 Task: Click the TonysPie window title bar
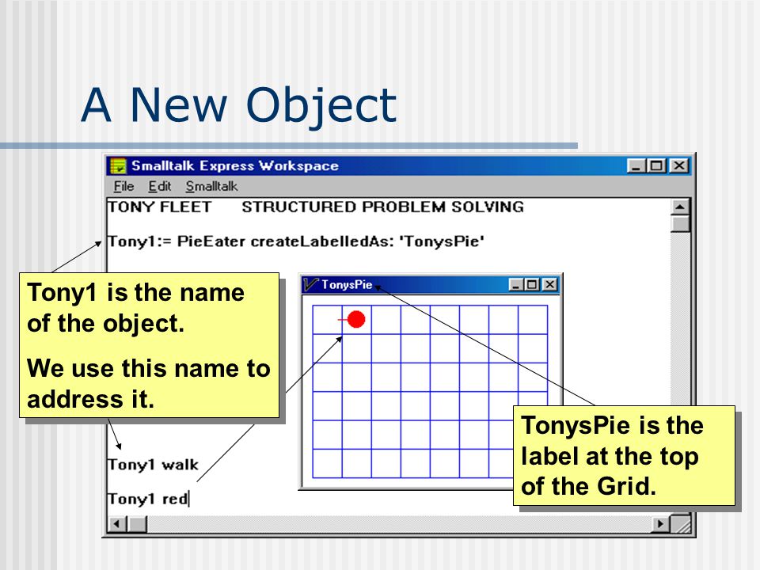431,284
